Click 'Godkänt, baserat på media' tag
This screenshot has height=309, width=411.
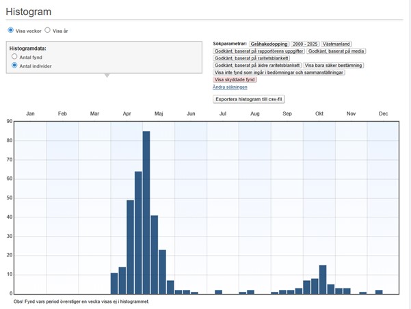pyautogui.click(x=336, y=51)
